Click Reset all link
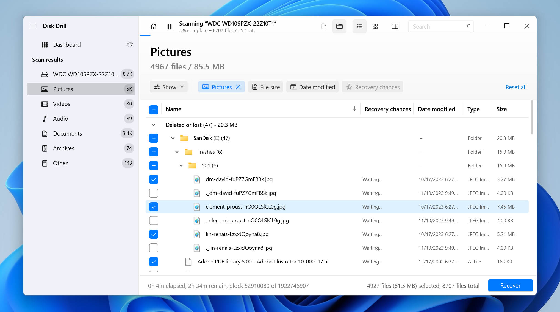 [516, 87]
